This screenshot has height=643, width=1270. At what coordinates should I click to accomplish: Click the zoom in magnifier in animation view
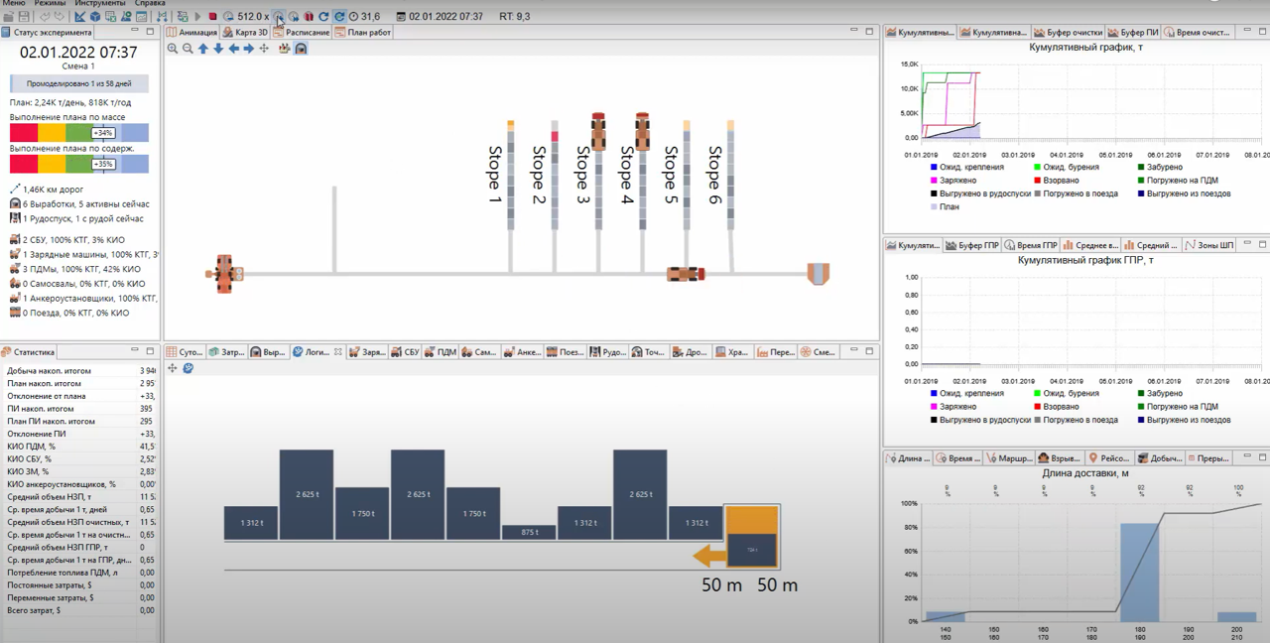pos(173,49)
